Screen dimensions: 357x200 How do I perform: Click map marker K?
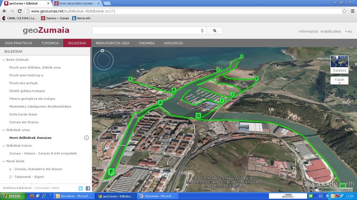(x=257, y=78)
